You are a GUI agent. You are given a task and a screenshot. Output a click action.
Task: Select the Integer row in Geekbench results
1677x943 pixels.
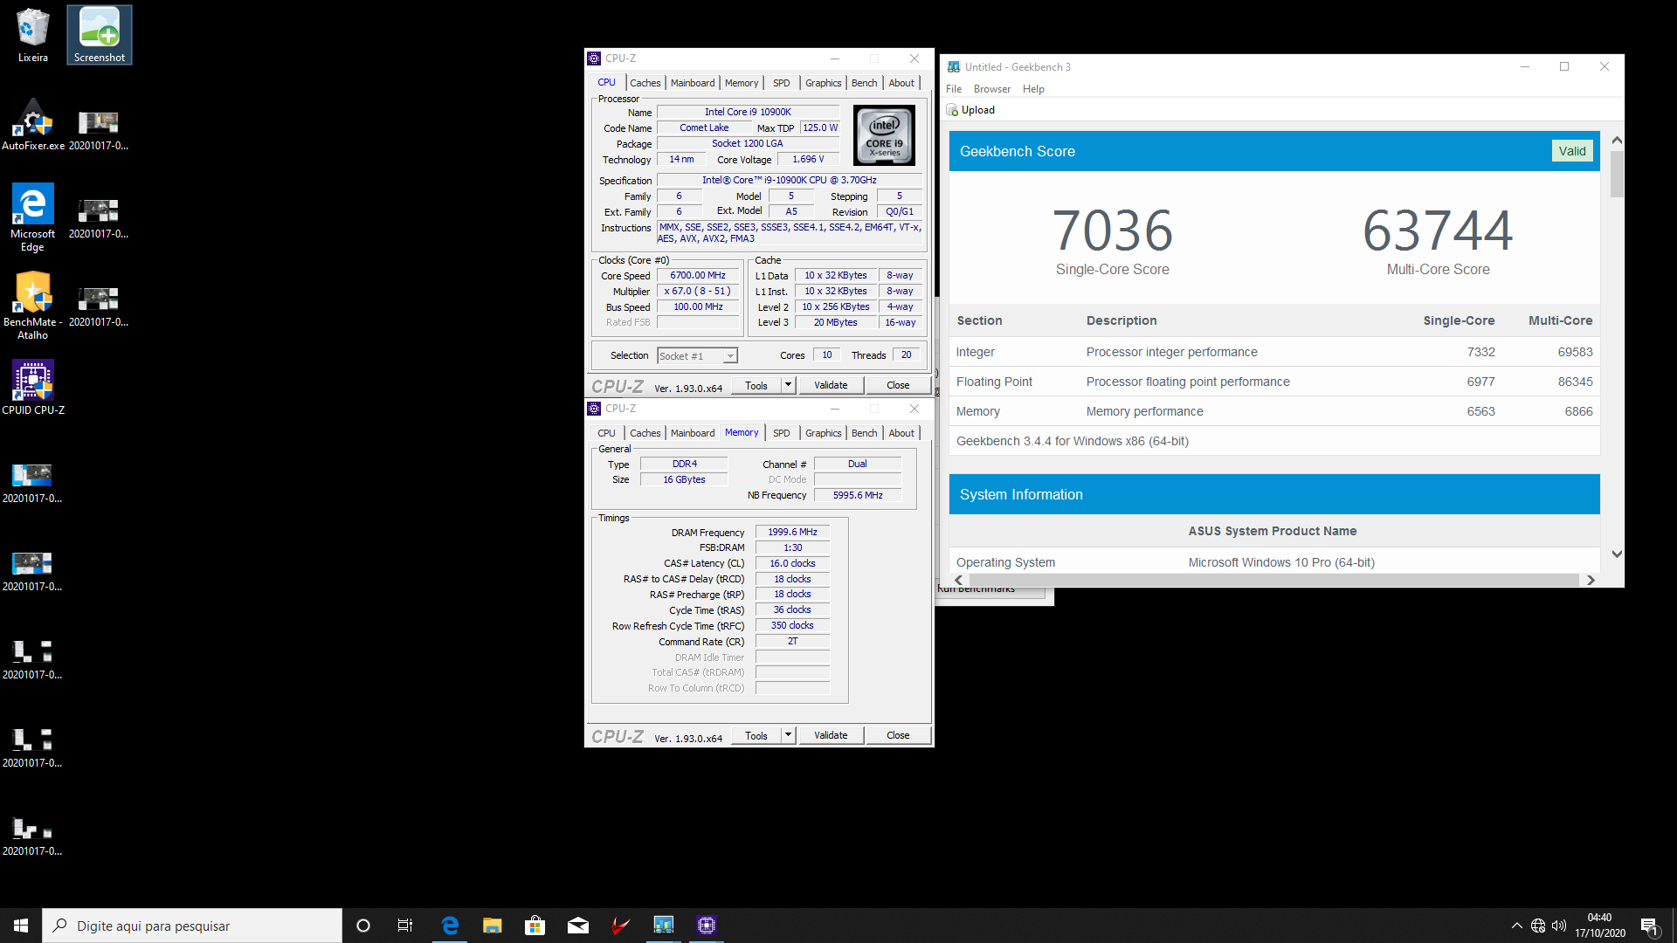click(x=1274, y=352)
